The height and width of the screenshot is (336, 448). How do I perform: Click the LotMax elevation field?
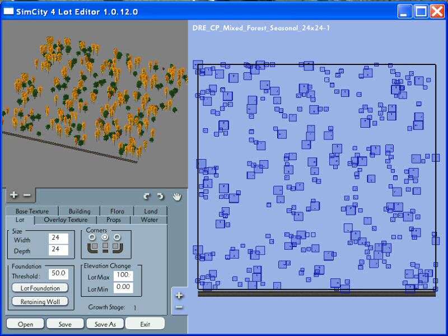click(x=123, y=276)
